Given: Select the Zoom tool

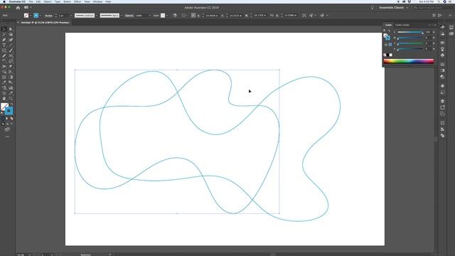Looking at the screenshot, I should [x=11, y=99].
